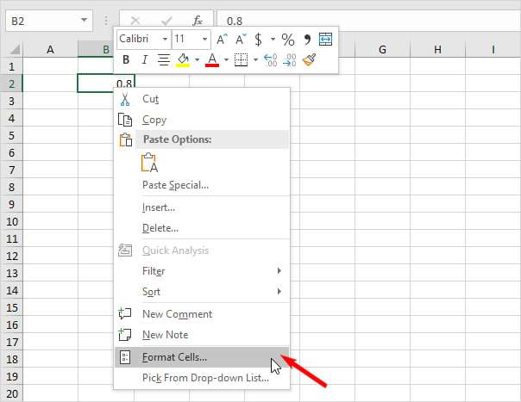
Task: Click the Paste Keep Text Only icon
Action: 149,163
